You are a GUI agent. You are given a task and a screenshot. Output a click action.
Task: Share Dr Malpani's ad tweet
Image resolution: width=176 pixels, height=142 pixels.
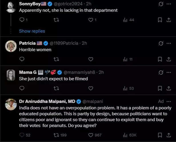pyautogui.click(x=168, y=135)
